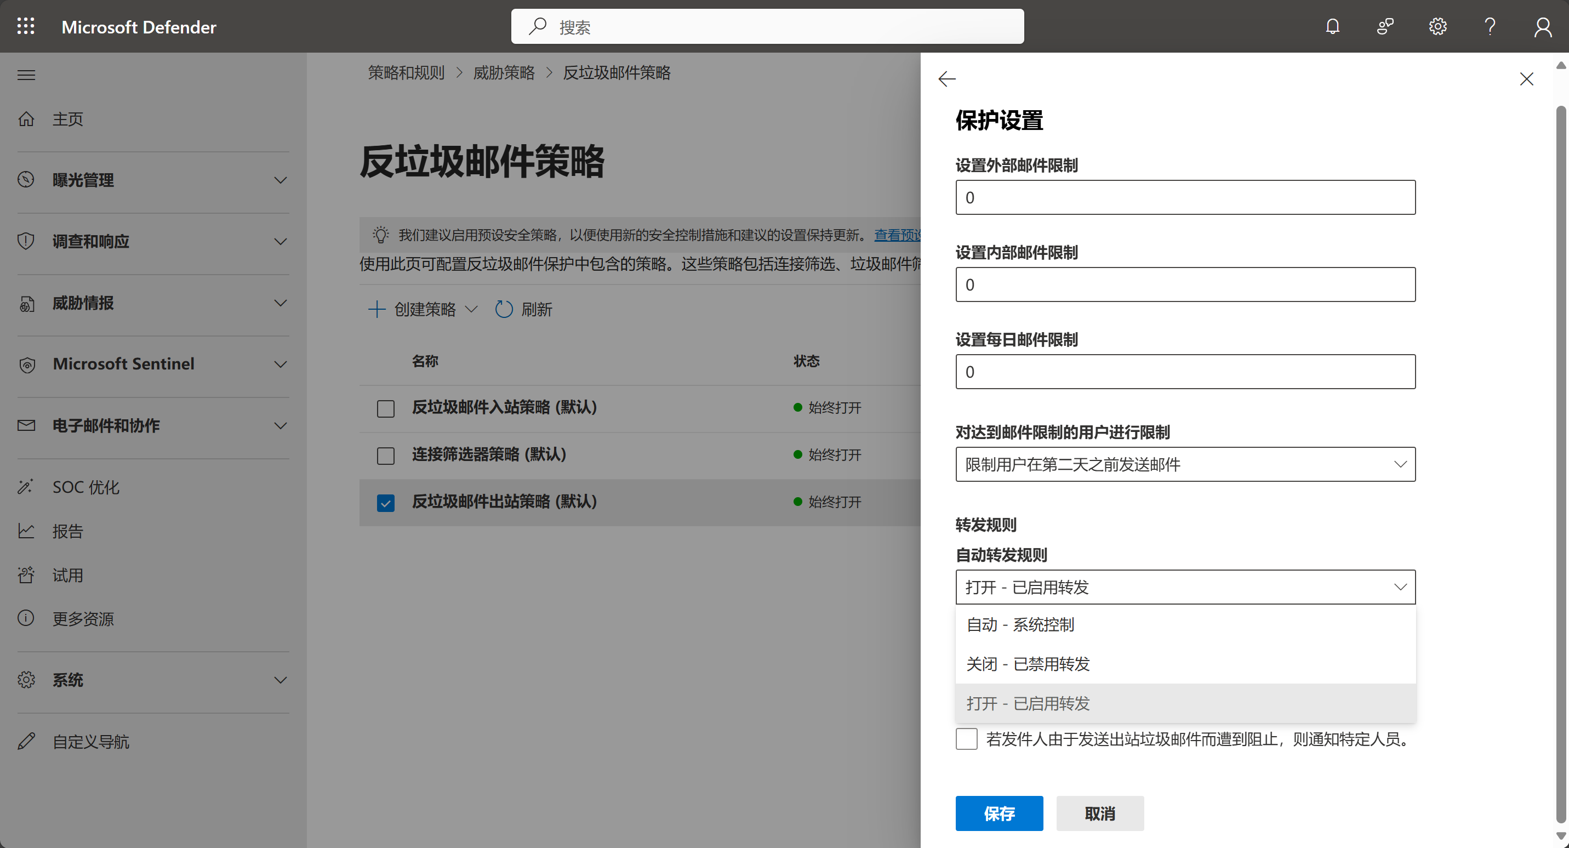This screenshot has width=1569, height=848.
Task: Click the 曝光管理 gauge icon
Action: click(x=26, y=180)
